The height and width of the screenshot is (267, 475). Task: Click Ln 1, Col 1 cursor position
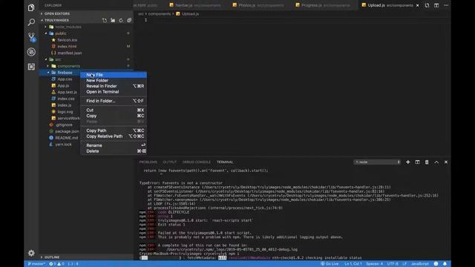(x=353, y=264)
